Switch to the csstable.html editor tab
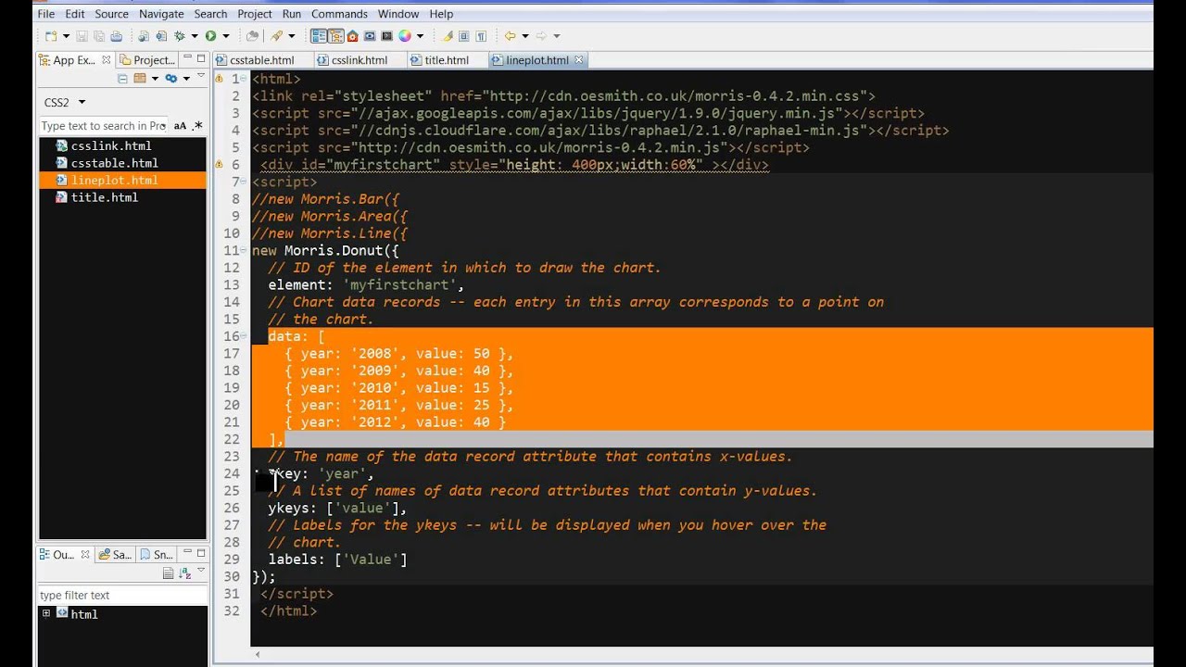Viewport: 1186px width, 667px height. [x=262, y=60]
